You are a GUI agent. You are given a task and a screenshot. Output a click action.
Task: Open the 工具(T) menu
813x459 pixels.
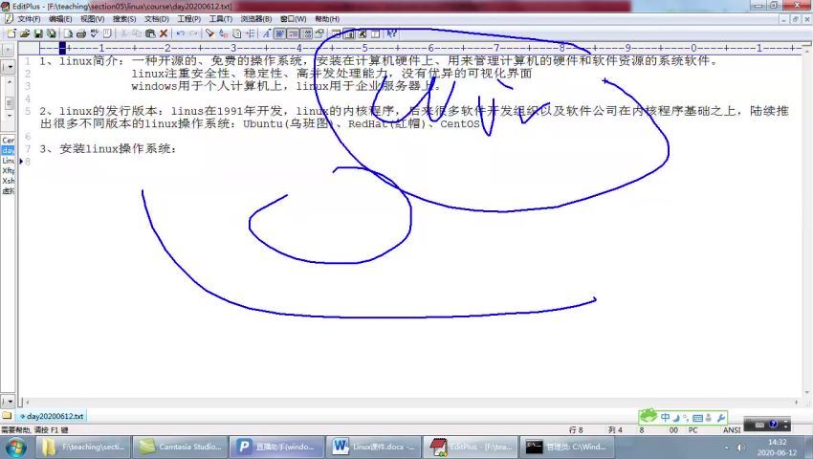(221, 19)
